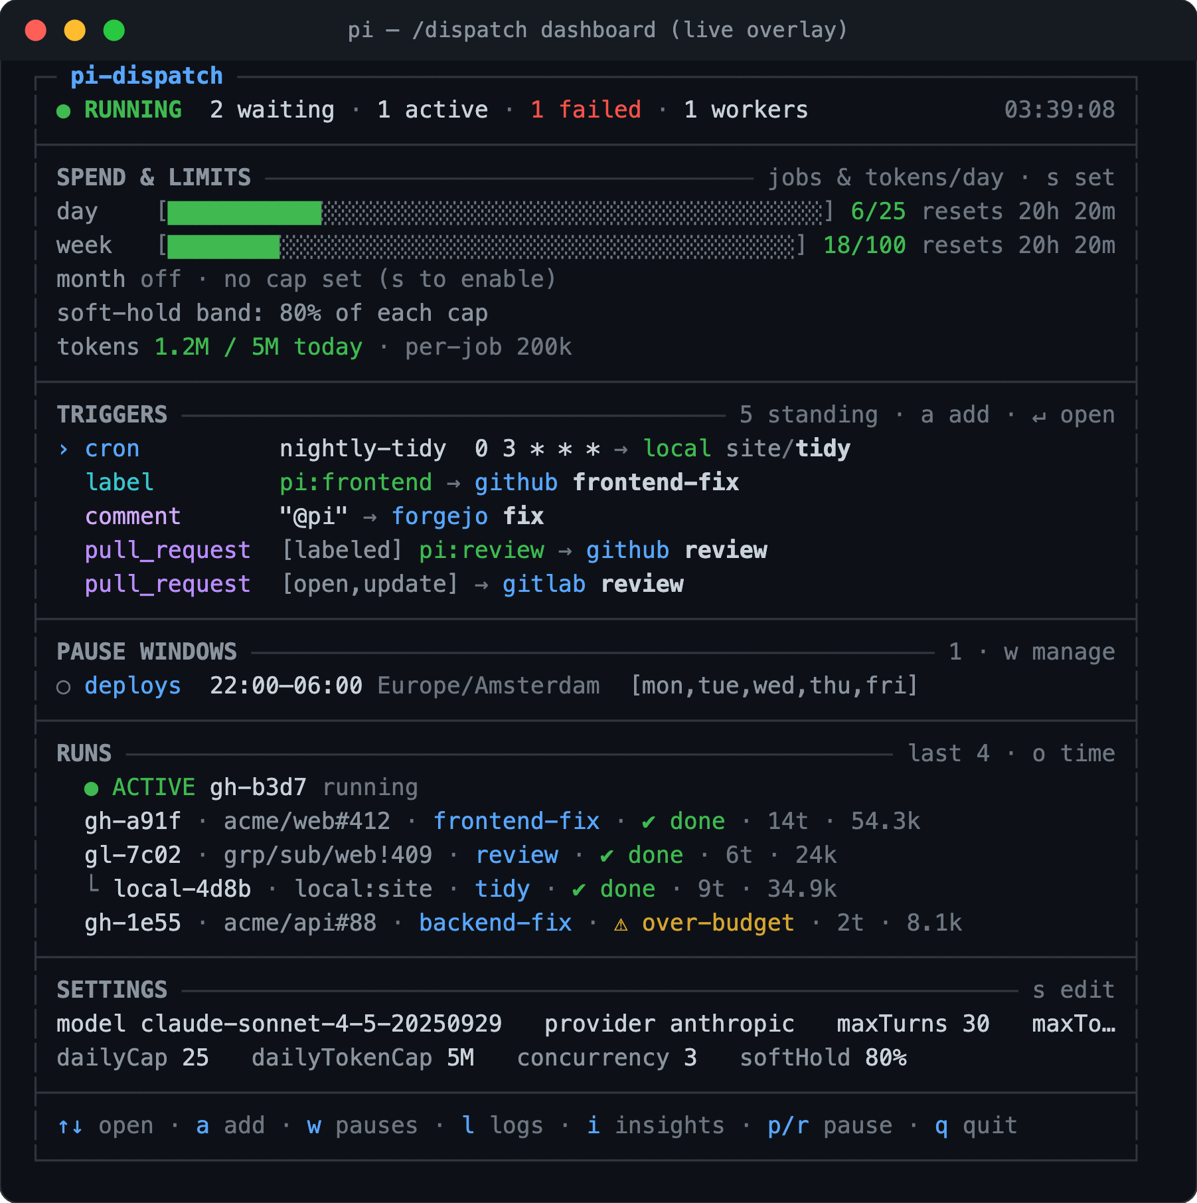This screenshot has width=1197, height=1203.
Task: Click the softHold 80% setting
Action: pyautogui.click(x=823, y=1058)
